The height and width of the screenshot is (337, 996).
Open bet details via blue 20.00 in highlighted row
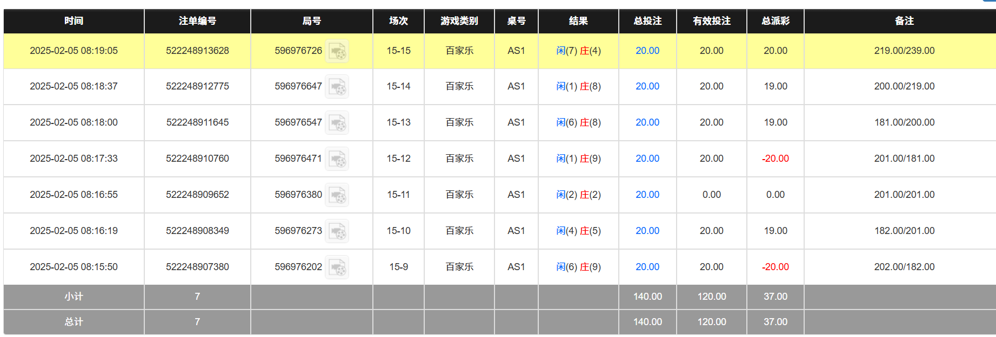pyautogui.click(x=647, y=51)
